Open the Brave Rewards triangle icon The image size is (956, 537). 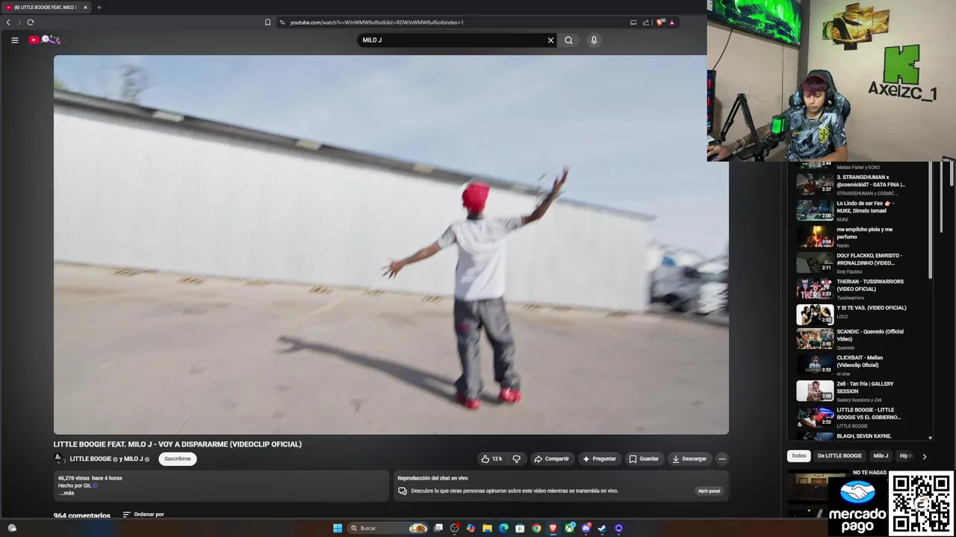(672, 22)
